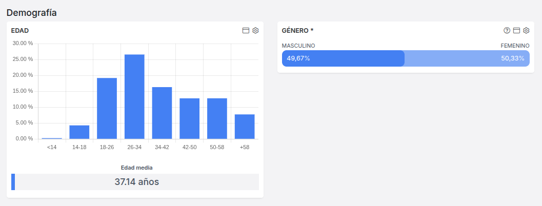Expand the GÉNERO panel with window icon
542x206 pixels.
[516, 31]
